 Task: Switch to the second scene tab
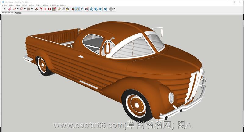[x=18, y=13]
